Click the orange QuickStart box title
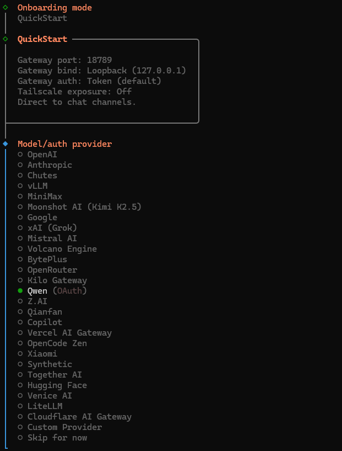Image resolution: width=342 pixels, height=451 pixels. [x=42, y=39]
